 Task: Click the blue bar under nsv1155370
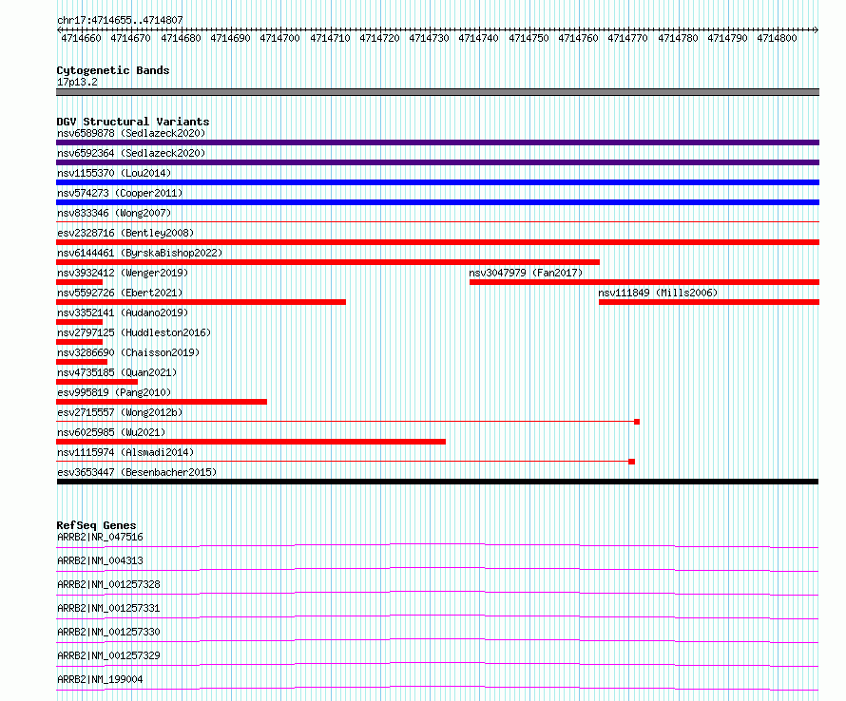pos(437,182)
